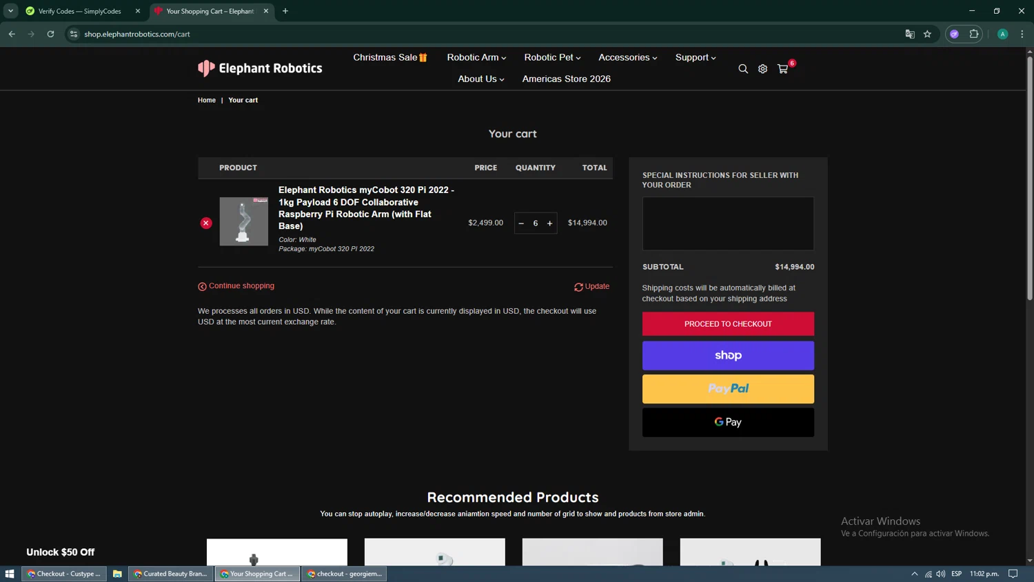Open File Explorer from taskbar
Image resolution: width=1034 pixels, height=582 pixels.
pos(117,574)
